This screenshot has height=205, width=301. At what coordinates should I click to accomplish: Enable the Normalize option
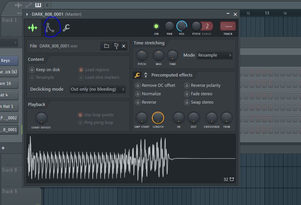pyautogui.click(x=138, y=94)
